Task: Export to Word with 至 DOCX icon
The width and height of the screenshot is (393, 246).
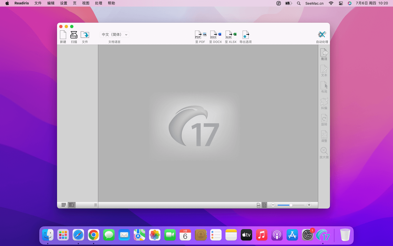Action: 215,35
